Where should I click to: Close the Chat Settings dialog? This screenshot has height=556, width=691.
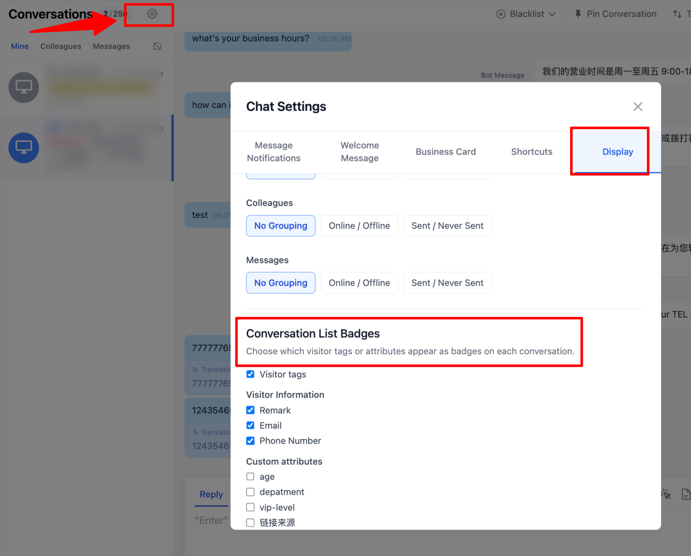click(x=638, y=106)
